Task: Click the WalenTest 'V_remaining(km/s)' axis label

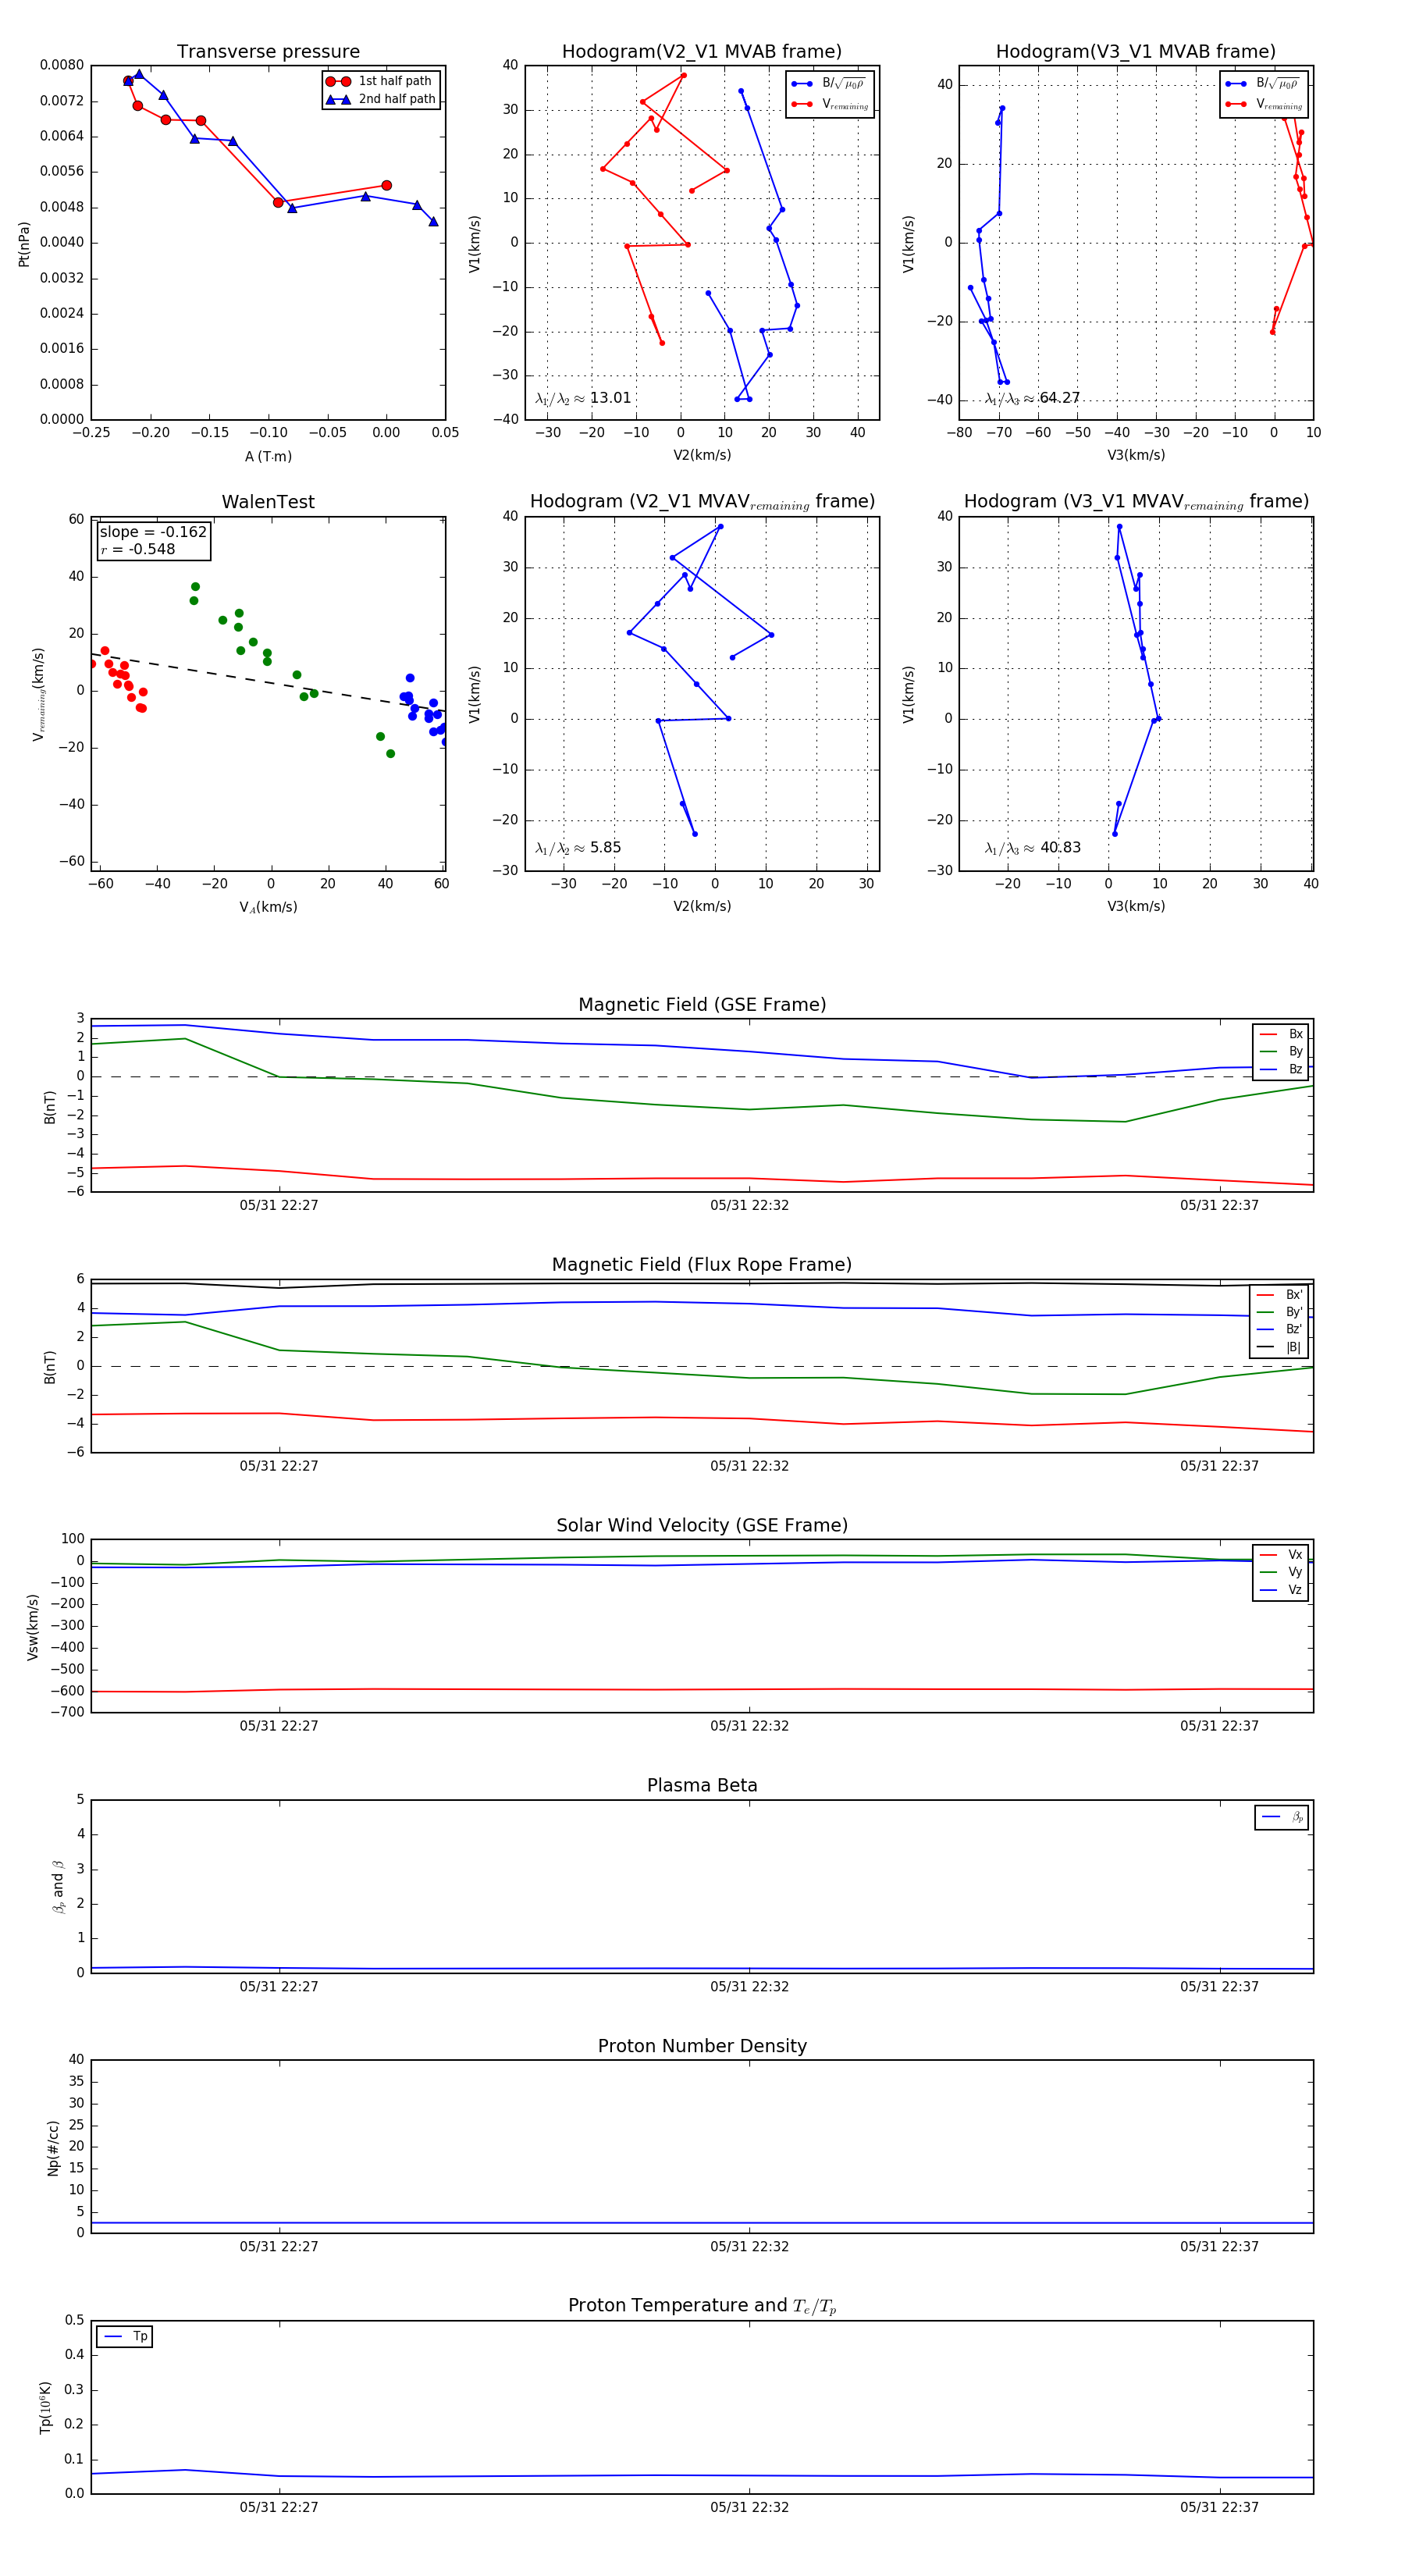Action: tap(39, 694)
